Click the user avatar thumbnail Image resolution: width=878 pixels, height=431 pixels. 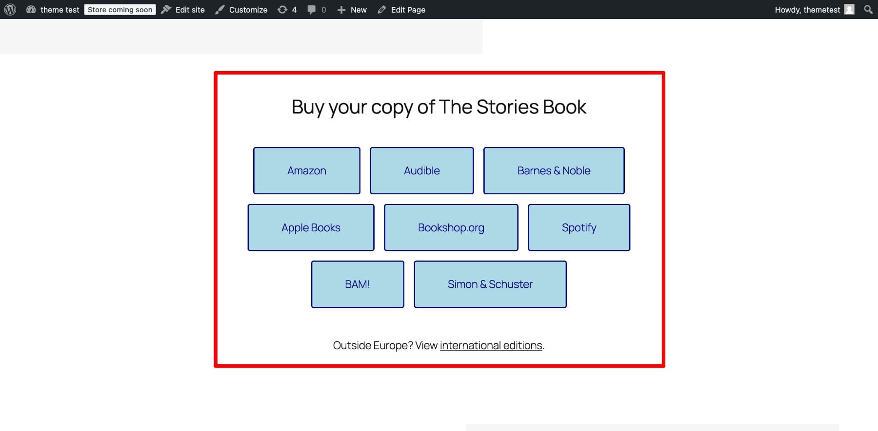(x=849, y=10)
